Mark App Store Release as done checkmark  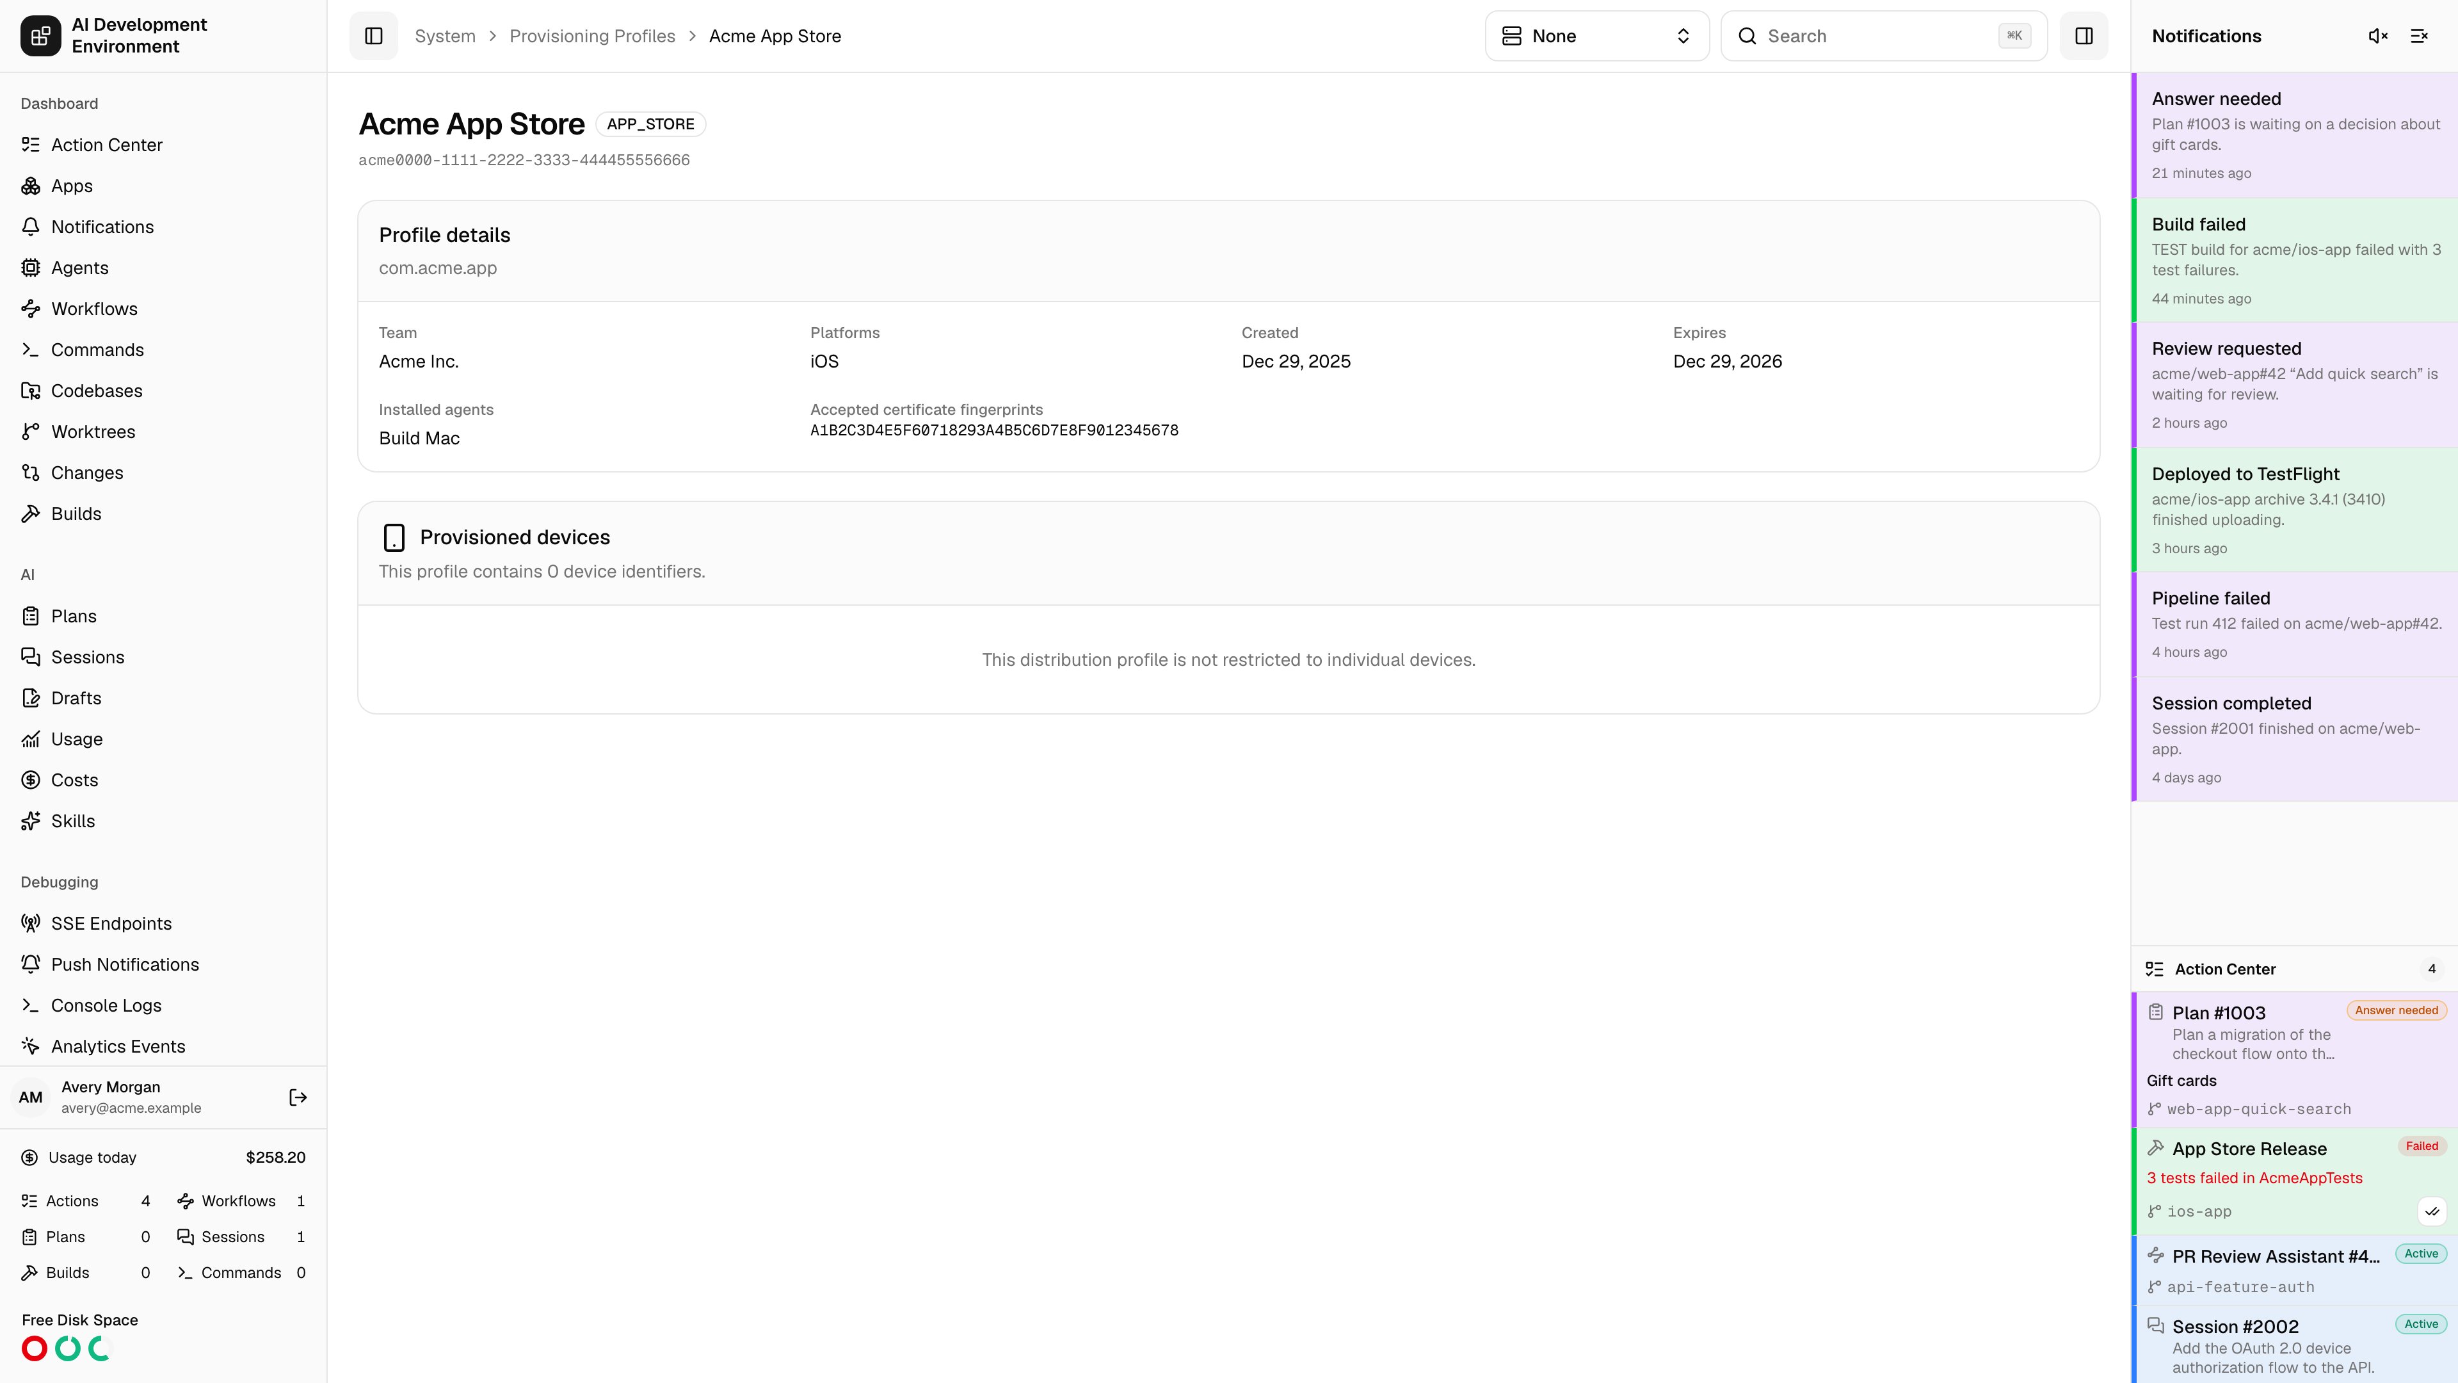[x=2432, y=1212]
